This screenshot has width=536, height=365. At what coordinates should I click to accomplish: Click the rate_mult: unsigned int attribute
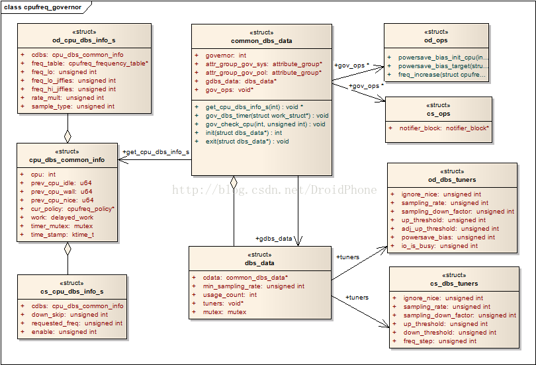pyautogui.click(x=67, y=98)
